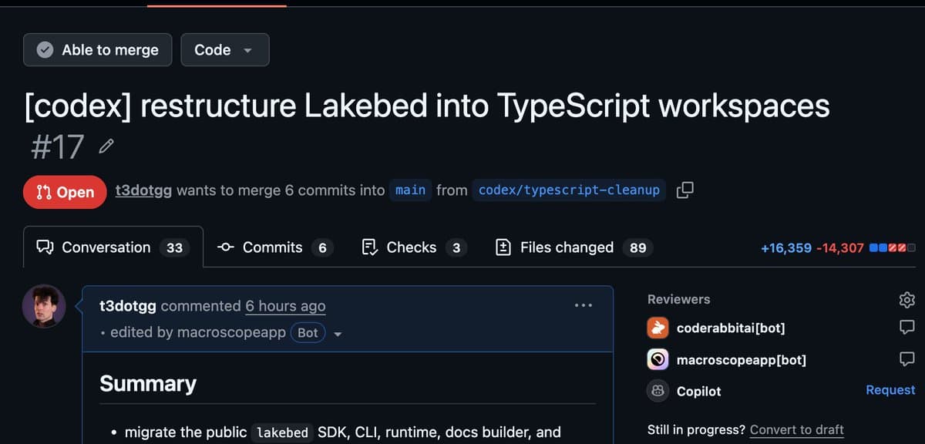Click the macroscopeapp[bot] avatar icon

[x=658, y=359]
